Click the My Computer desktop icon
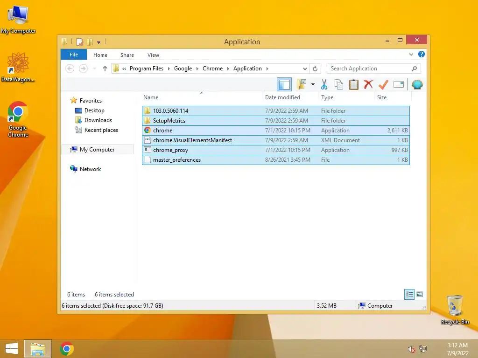The width and height of the screenshot is (478, 358). 18,20
